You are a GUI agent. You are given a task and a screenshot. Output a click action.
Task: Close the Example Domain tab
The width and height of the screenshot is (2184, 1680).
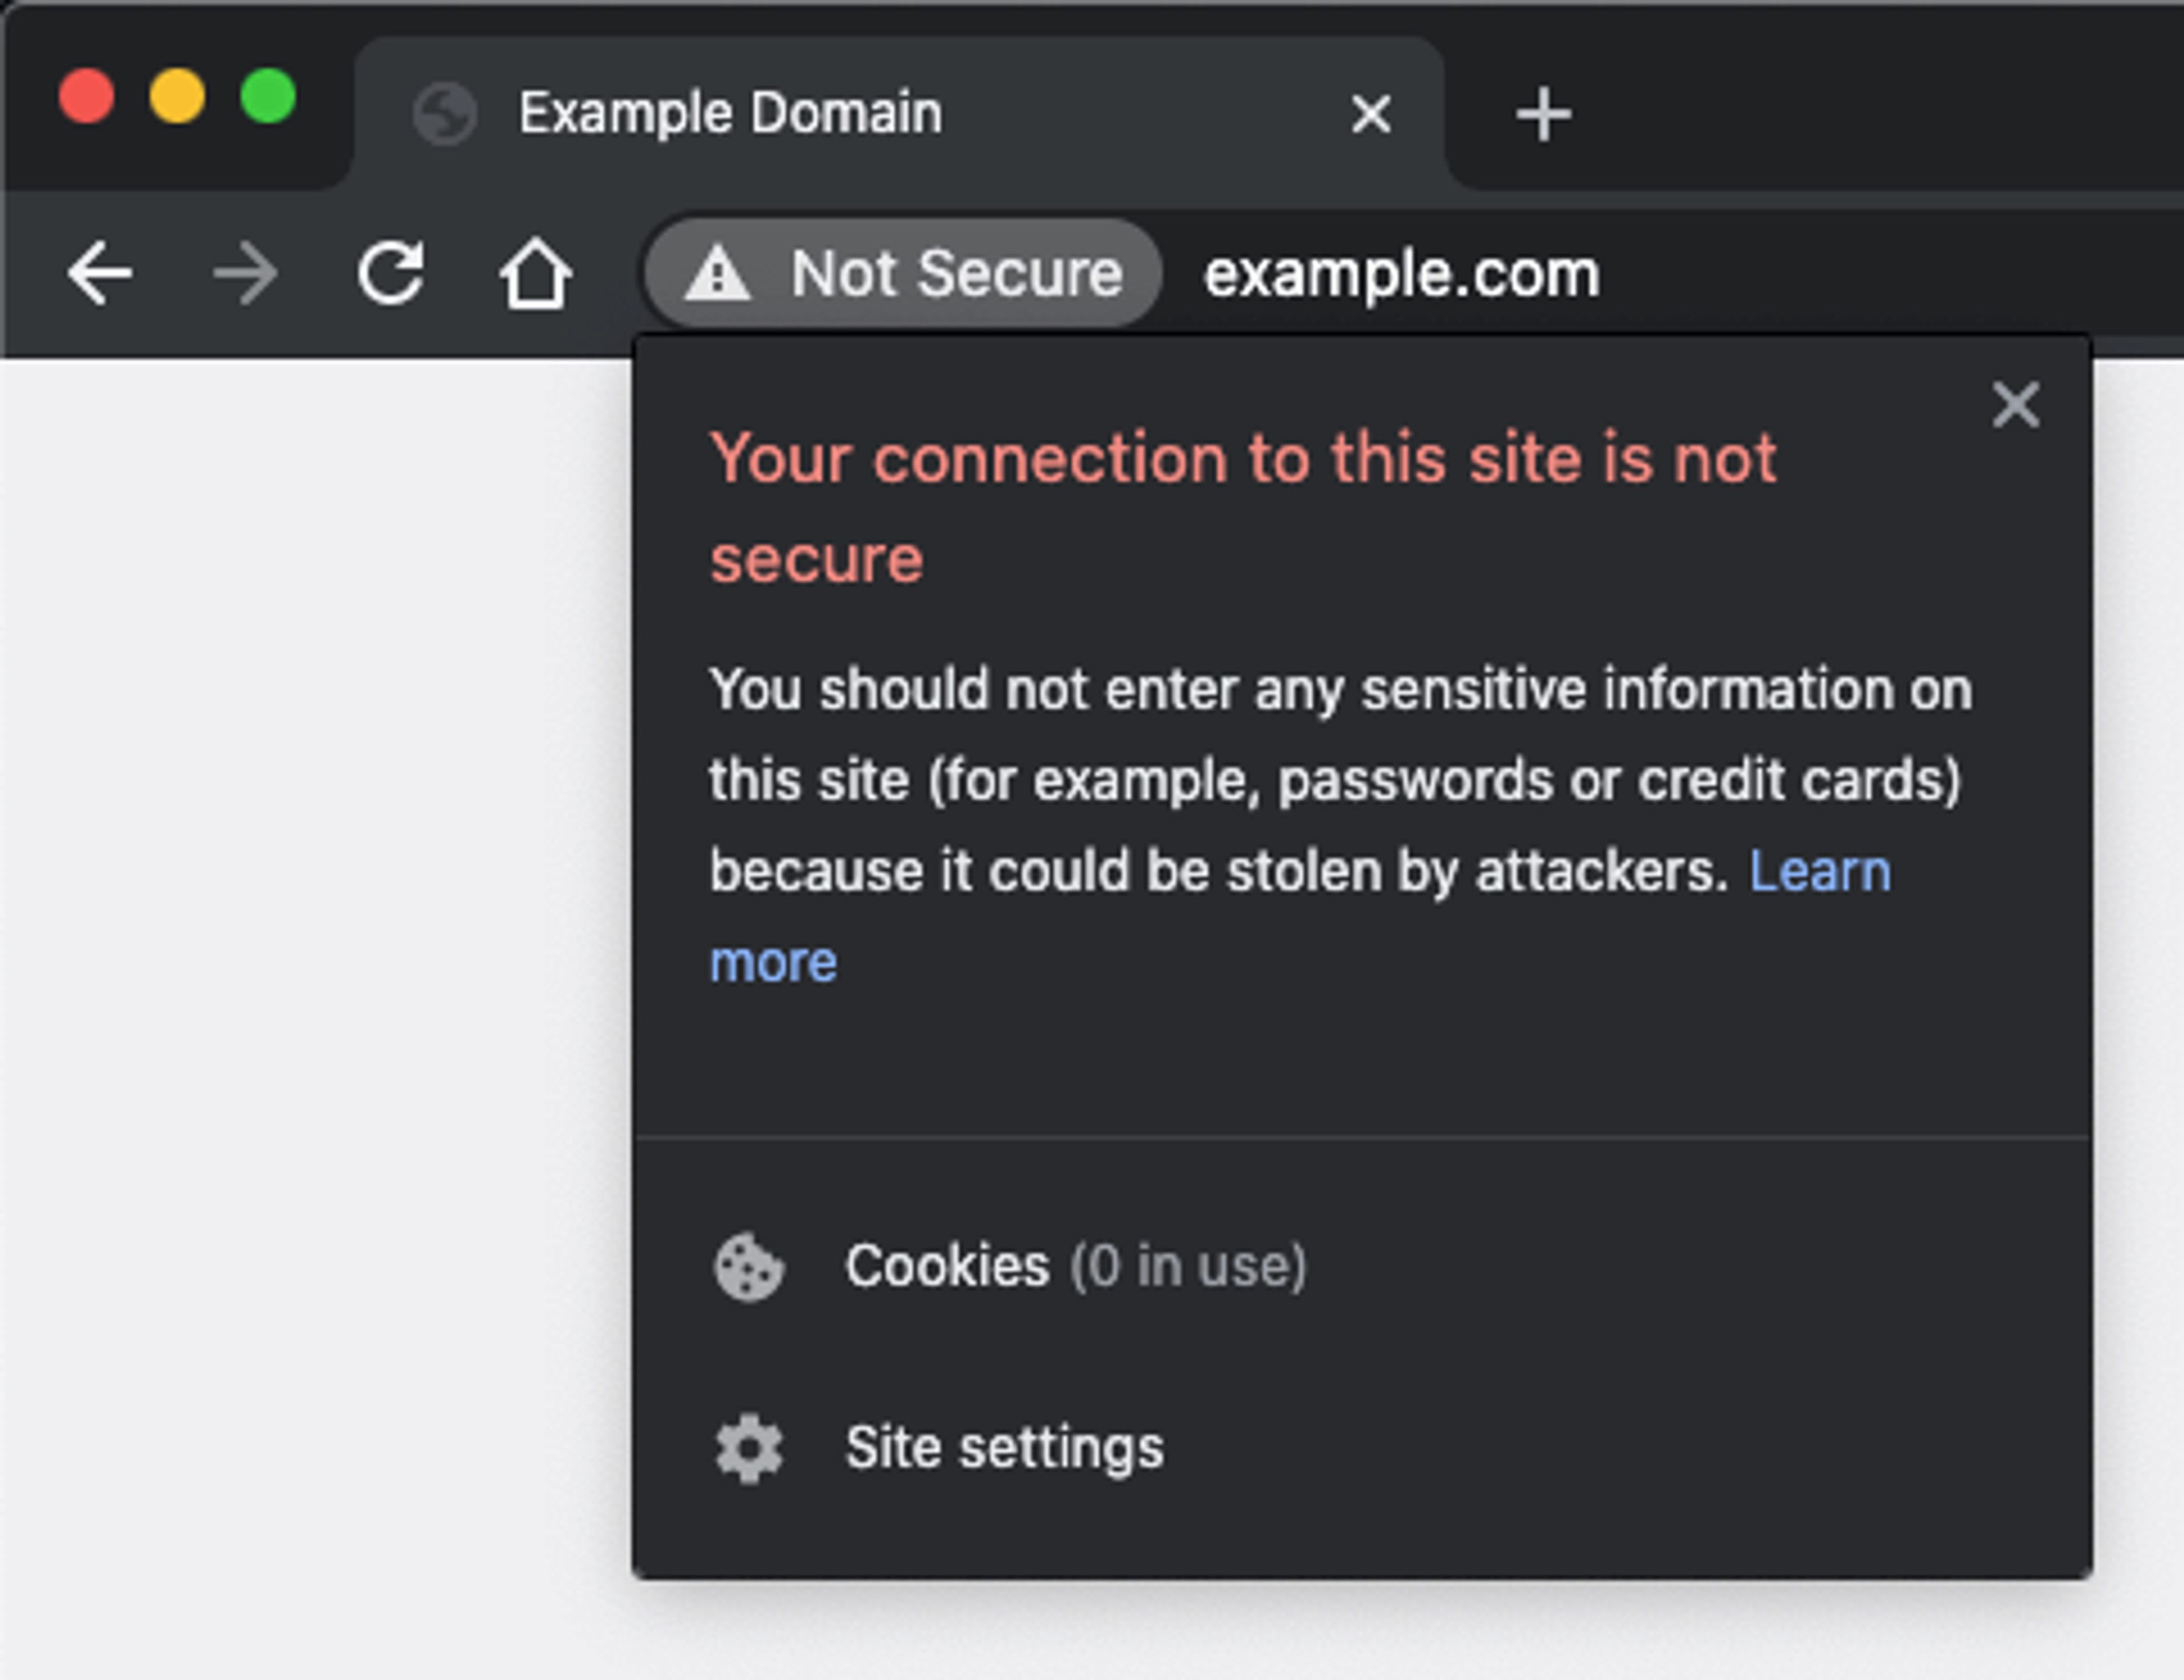coord(1371,113)
